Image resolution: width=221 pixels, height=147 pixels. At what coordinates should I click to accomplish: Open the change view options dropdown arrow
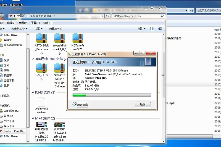point(144,29)
